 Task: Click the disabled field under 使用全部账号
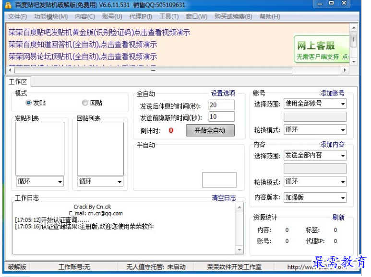coord(315,117)
